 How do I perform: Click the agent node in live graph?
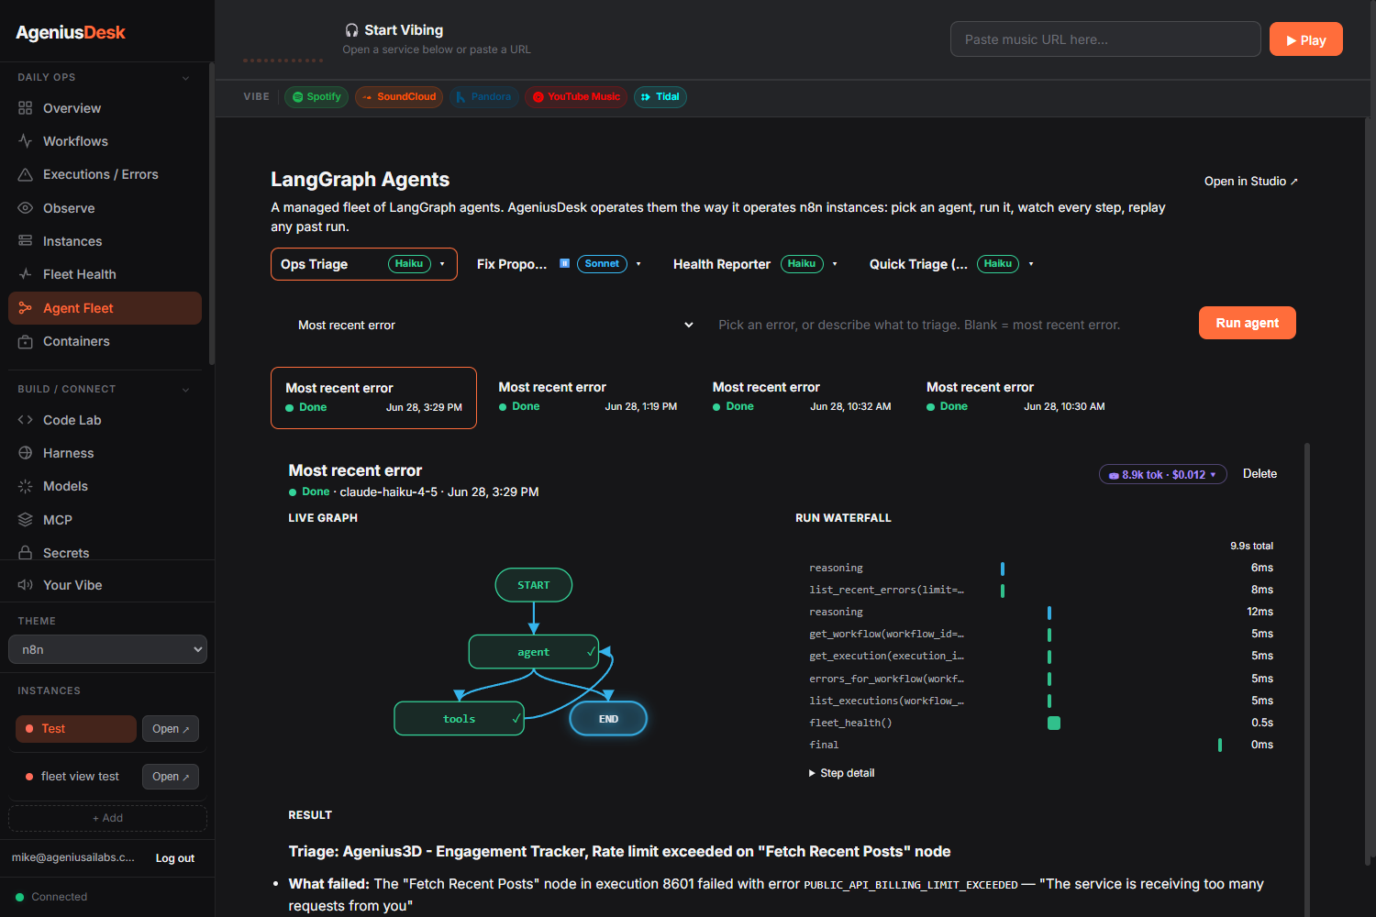pyautogui.click(x=534, y=652)
